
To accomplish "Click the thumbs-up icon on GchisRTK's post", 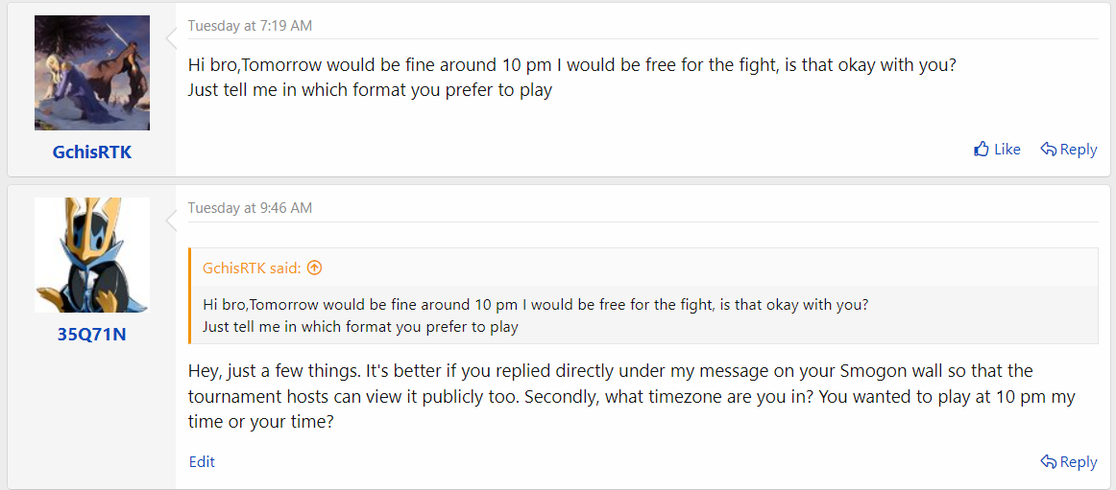I will (982, 150).
